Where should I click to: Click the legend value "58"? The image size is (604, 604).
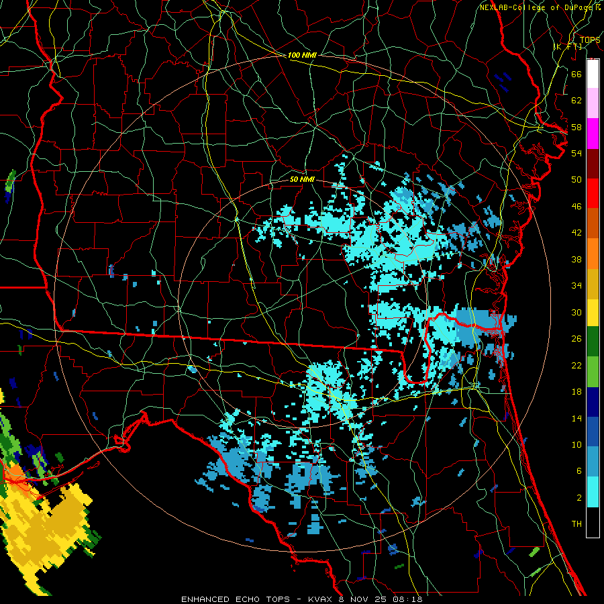[x=576, y=127]
